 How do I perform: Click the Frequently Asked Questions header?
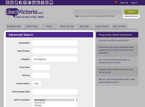(x=117, y=35)
